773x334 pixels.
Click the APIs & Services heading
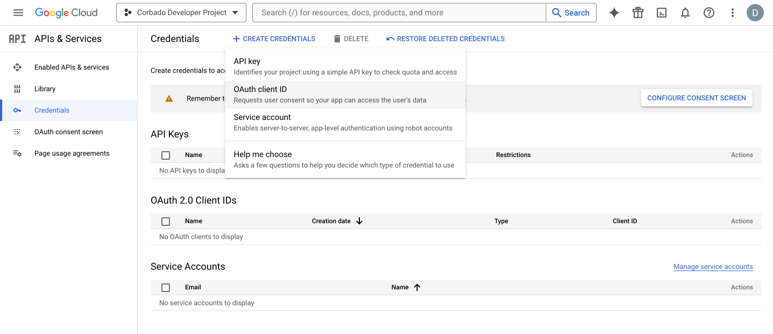click(x=68, y=39)
